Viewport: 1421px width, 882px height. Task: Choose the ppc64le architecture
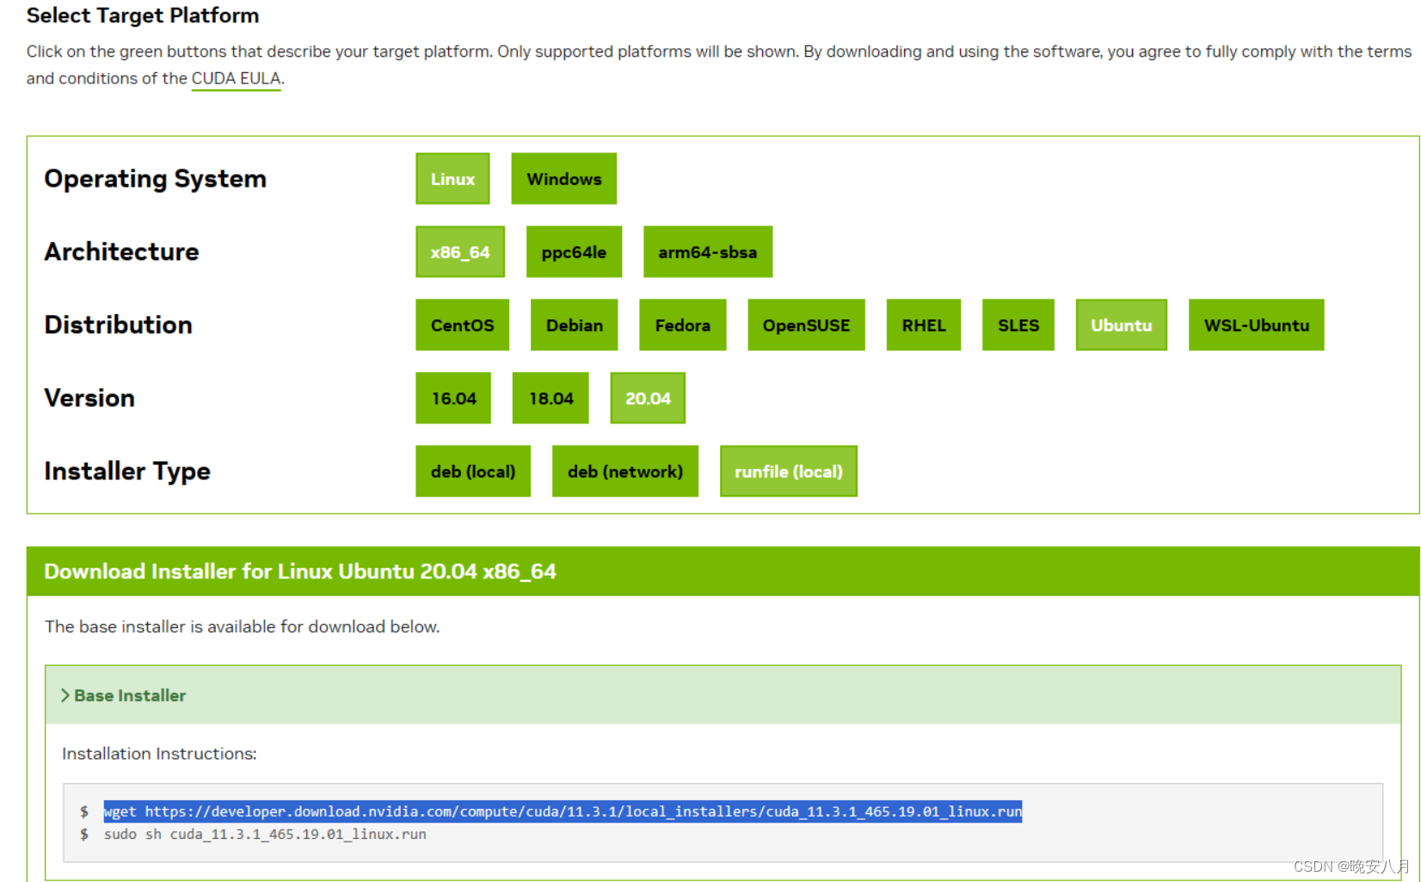(574, 252)
